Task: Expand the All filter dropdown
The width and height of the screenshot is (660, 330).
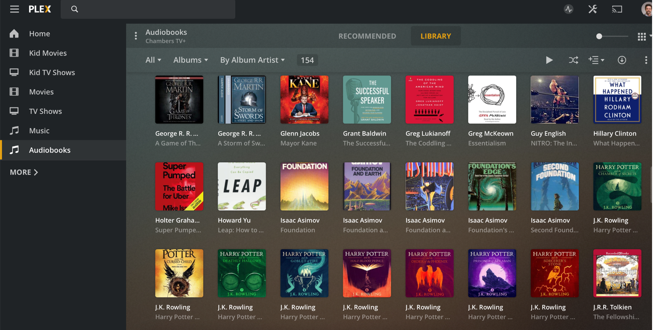Action: click(153, 60)
